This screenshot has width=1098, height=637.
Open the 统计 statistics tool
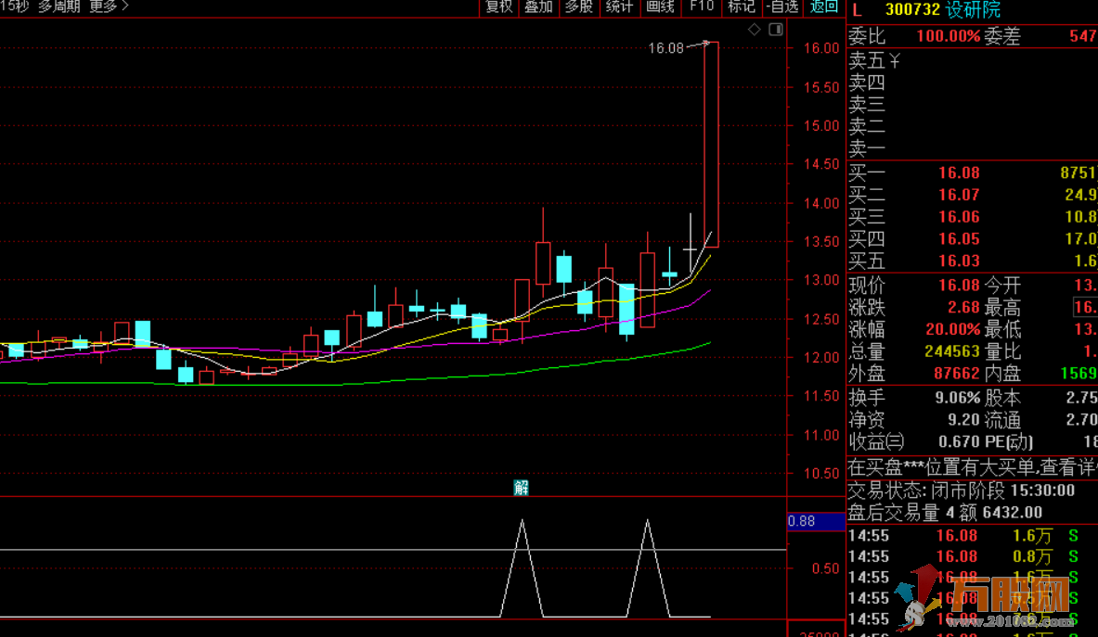click(620, 7)
